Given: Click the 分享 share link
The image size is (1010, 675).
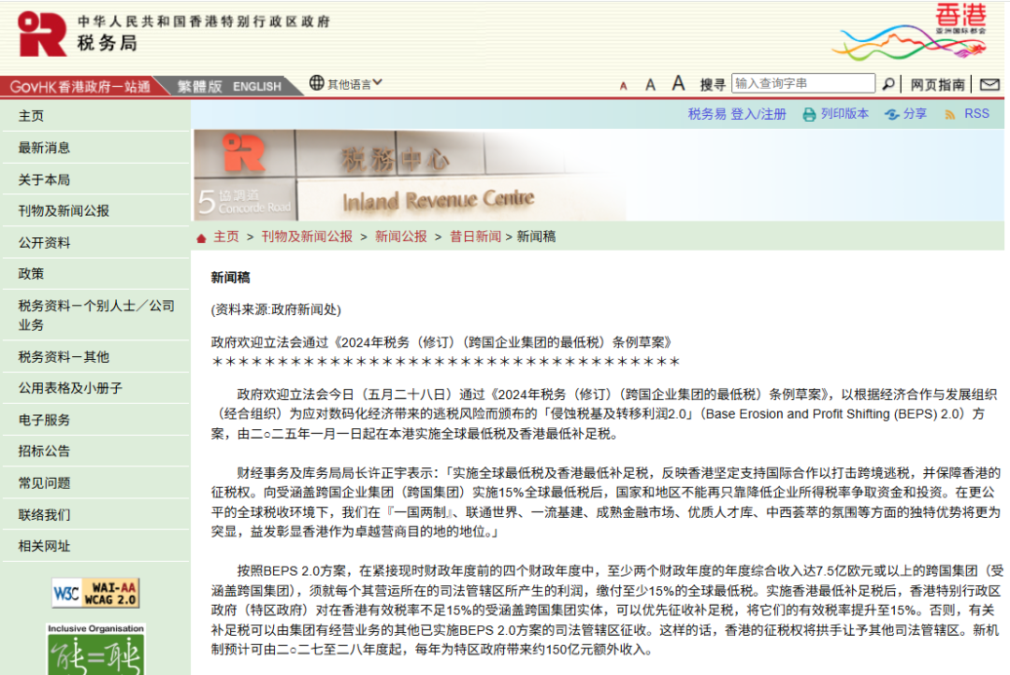Looking at the screenshot, I should click(x=915, y=114).
